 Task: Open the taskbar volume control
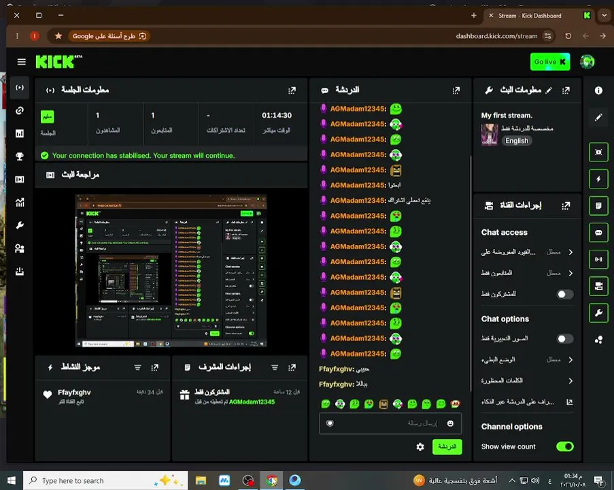point(535,480)
